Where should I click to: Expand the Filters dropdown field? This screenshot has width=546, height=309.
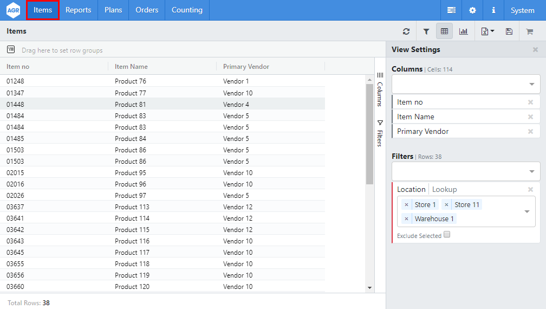[532, 171]
